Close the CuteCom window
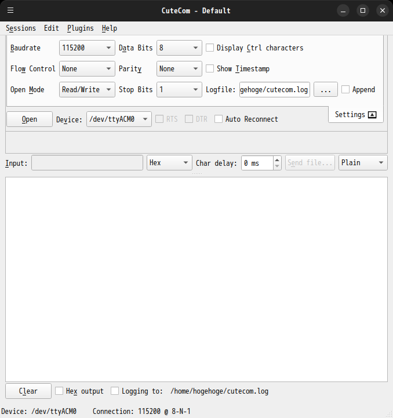This screenshot has width=393, height=418. coord(383,10)
